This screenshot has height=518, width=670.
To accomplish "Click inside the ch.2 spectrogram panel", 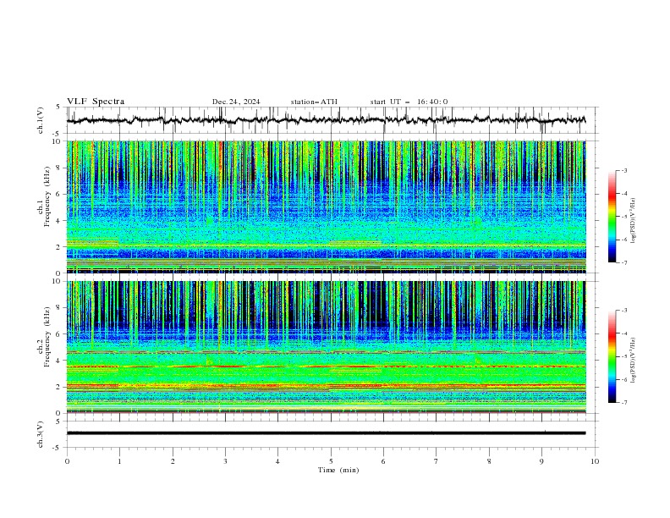I will tap(327, 347).
